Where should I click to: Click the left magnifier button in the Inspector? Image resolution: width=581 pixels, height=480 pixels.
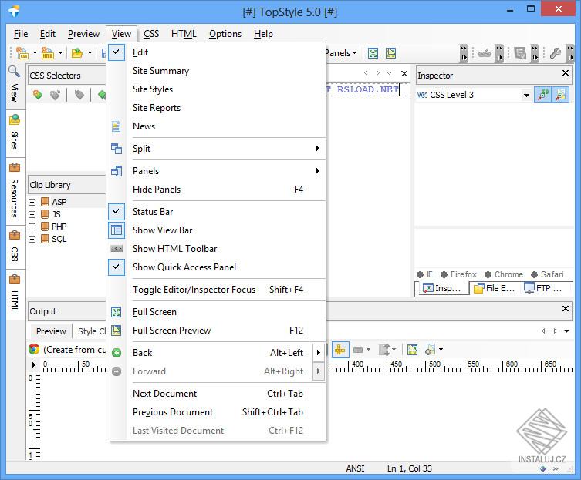[543, 95]
